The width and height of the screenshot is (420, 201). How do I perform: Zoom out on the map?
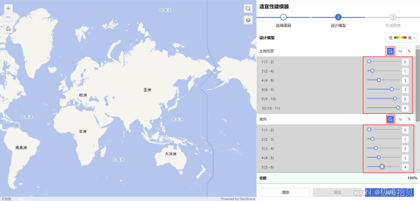8,17
